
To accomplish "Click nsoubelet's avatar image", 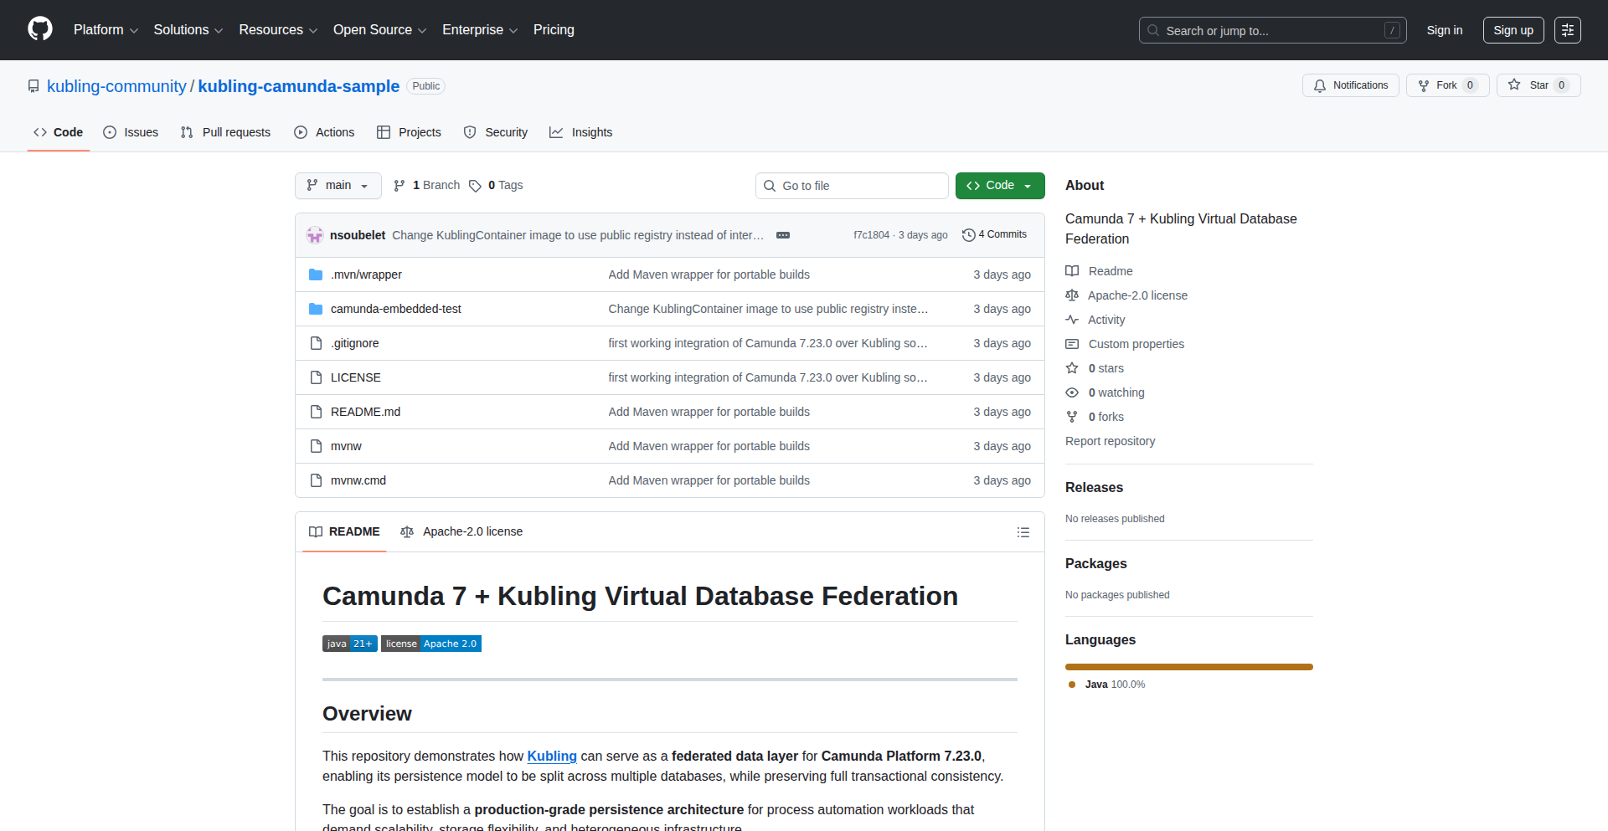I will click(315, 235).
